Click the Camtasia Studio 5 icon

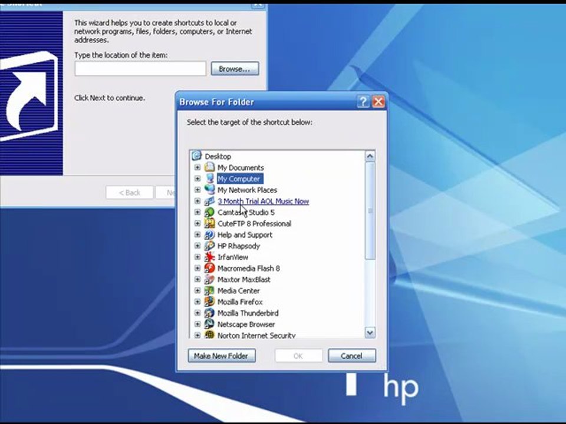209,212
